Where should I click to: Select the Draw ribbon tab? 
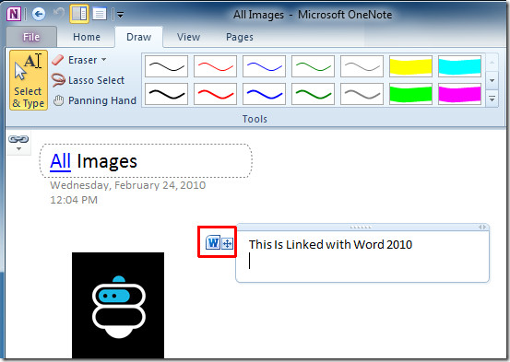(x=139, y=37)
